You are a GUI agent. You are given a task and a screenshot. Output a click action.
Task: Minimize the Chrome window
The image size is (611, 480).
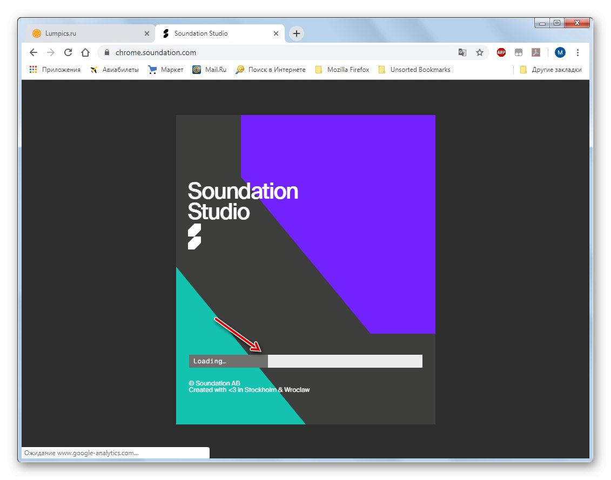click(542, 23)
